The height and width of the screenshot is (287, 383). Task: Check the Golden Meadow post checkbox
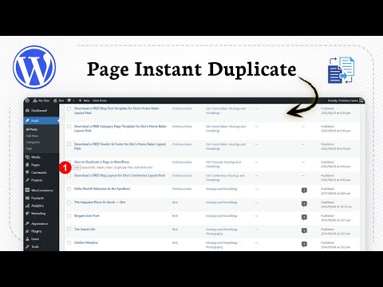pos(69,242)
